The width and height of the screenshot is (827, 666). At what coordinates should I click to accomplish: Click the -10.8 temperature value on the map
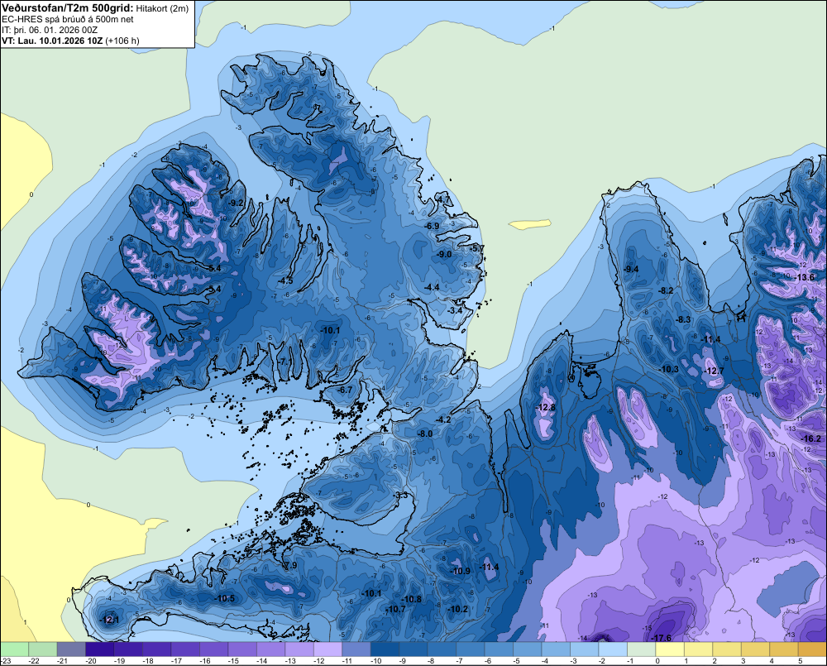(412, 599)
